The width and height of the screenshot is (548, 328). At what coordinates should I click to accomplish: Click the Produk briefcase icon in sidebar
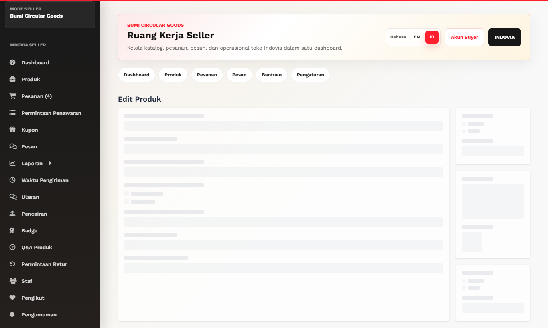pyautogui.click(x=12, y=79)
